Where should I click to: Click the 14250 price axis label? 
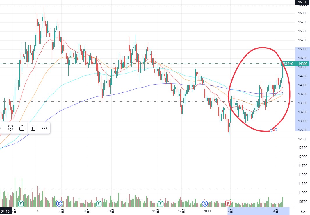303,76
